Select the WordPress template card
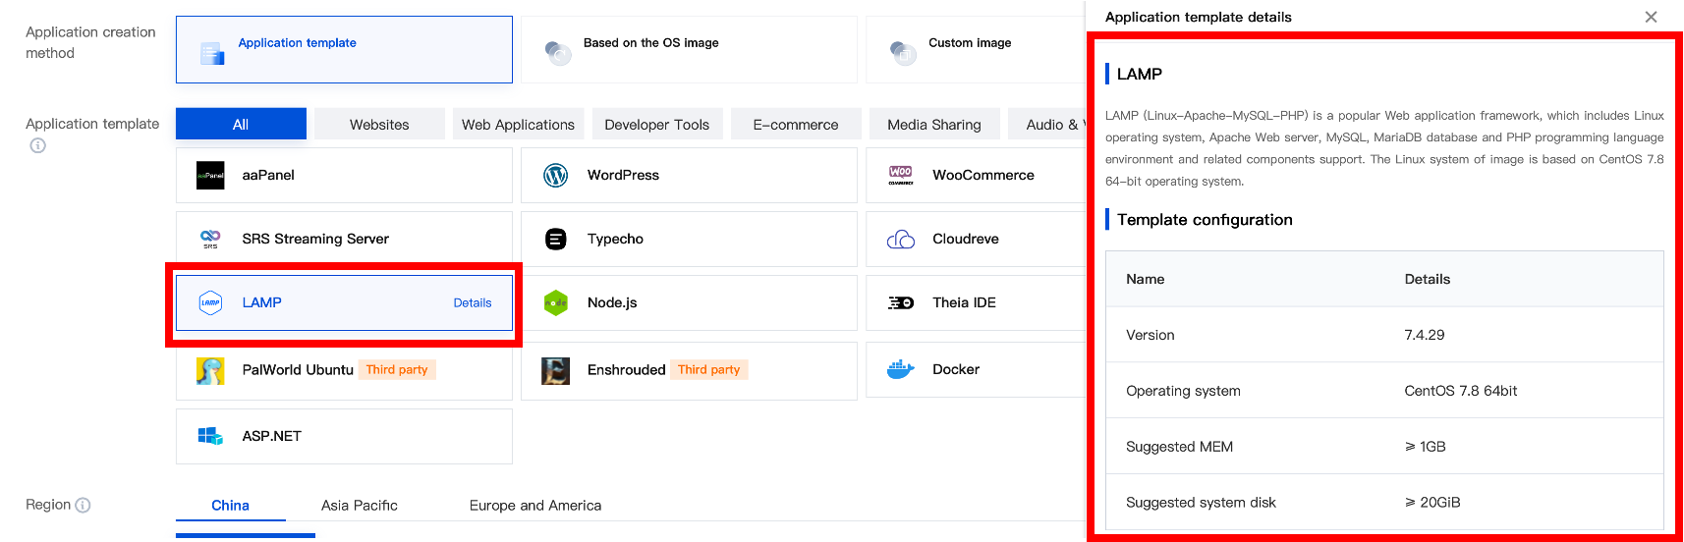This screenshot has height=542, width=1684. click(689, 175)
